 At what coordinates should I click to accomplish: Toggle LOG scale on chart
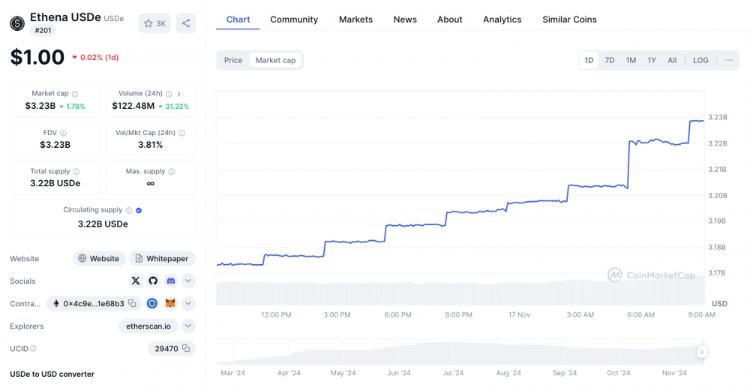(x=700, y=60)
